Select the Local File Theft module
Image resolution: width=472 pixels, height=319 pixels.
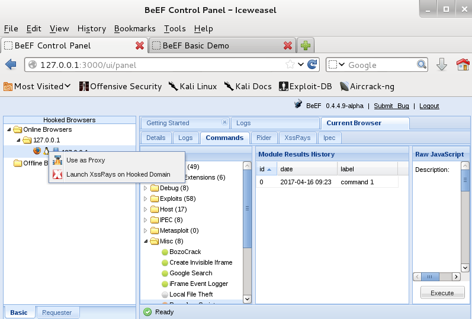click(191, 294)
